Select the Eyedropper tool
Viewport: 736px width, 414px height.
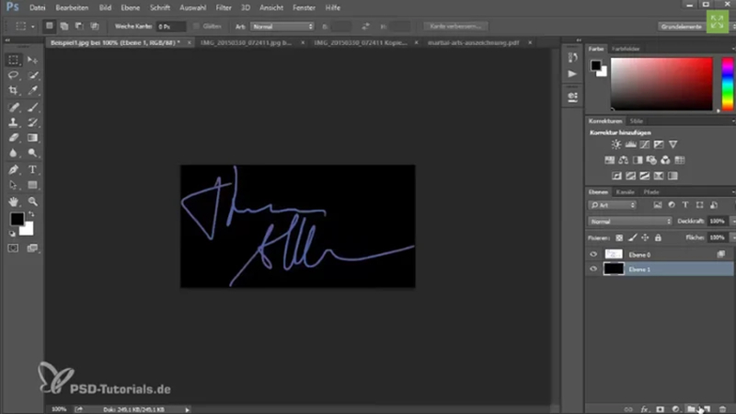click(x=32, y=90)
